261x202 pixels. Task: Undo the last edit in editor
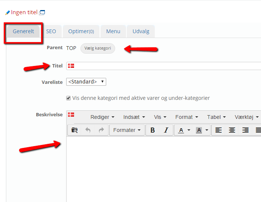pos(88,130)
